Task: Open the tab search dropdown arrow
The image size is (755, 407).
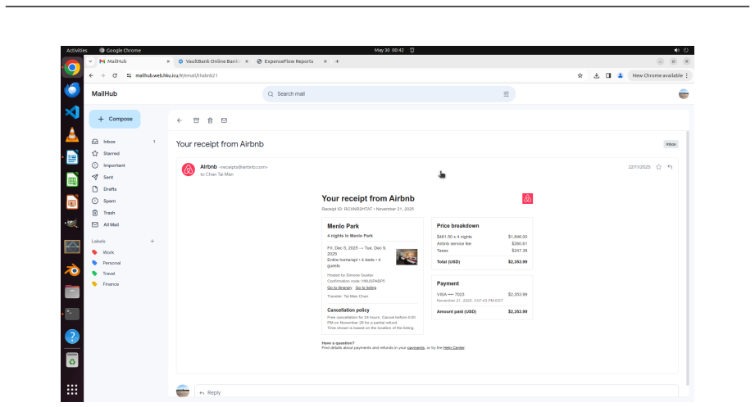Action: click(x=90, y=61)
